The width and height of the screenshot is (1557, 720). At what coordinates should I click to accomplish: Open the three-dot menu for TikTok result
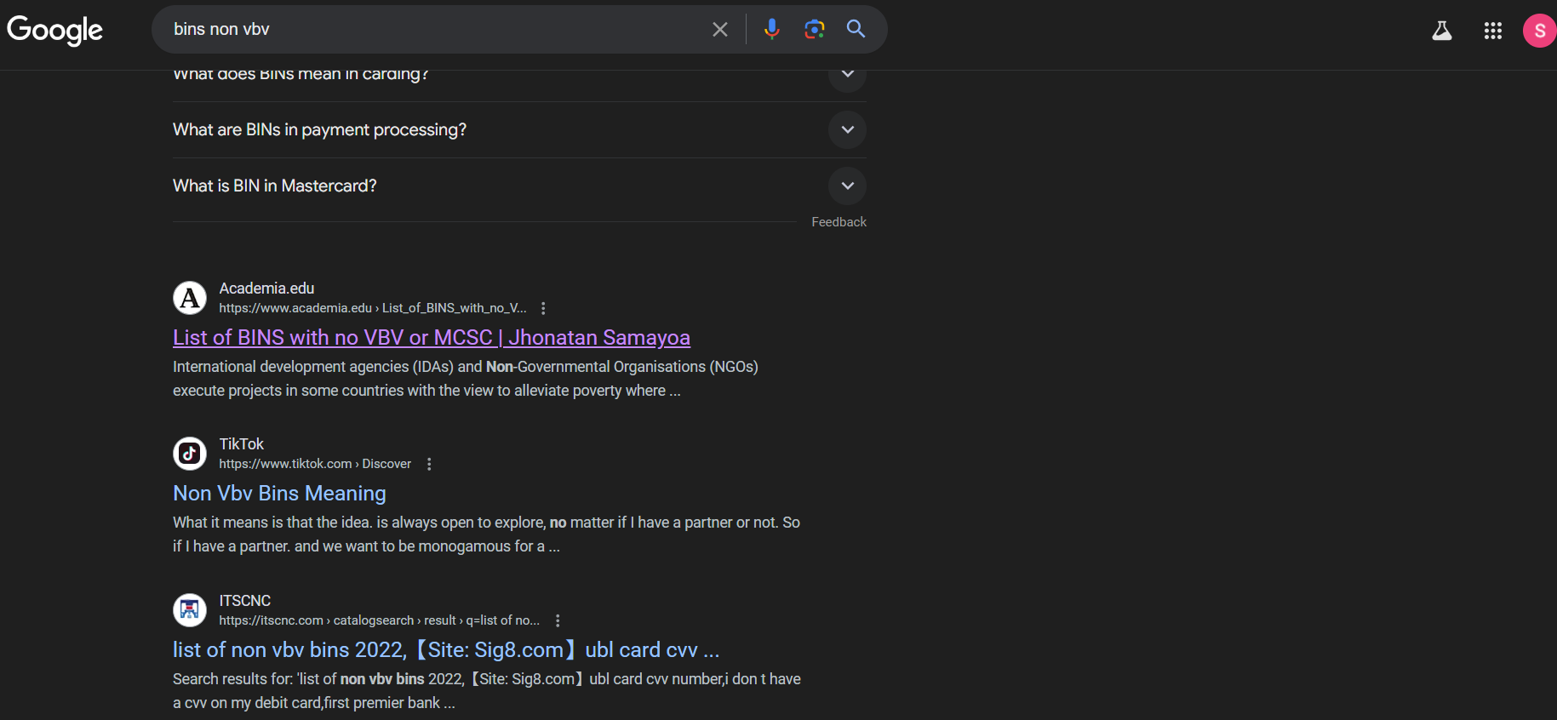(x=429, y=464)
